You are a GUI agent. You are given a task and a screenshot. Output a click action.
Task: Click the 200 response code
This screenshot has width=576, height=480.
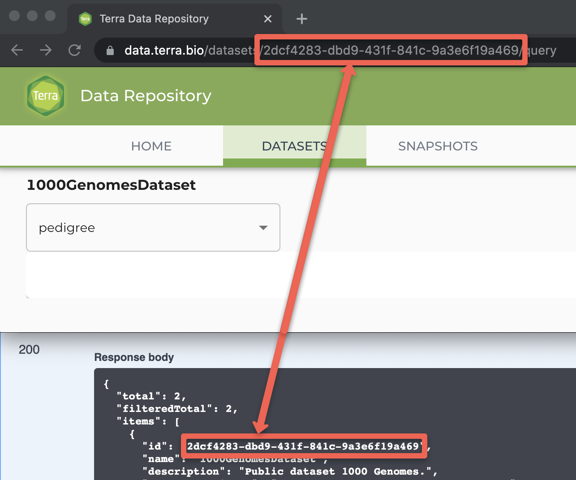point(29,350)
